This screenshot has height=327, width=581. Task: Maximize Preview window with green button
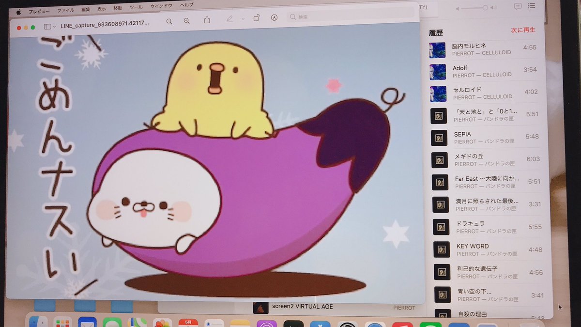point(33,27)
